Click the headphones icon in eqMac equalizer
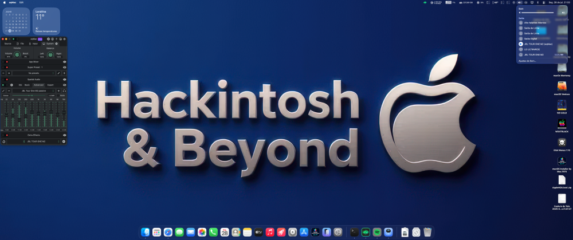 [64, 91]
